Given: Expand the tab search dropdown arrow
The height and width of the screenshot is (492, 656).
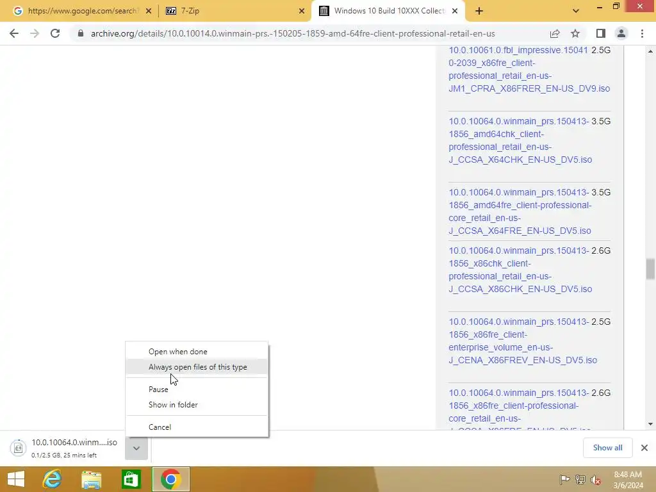Looking at the screenshot, I should pos(576,11).
